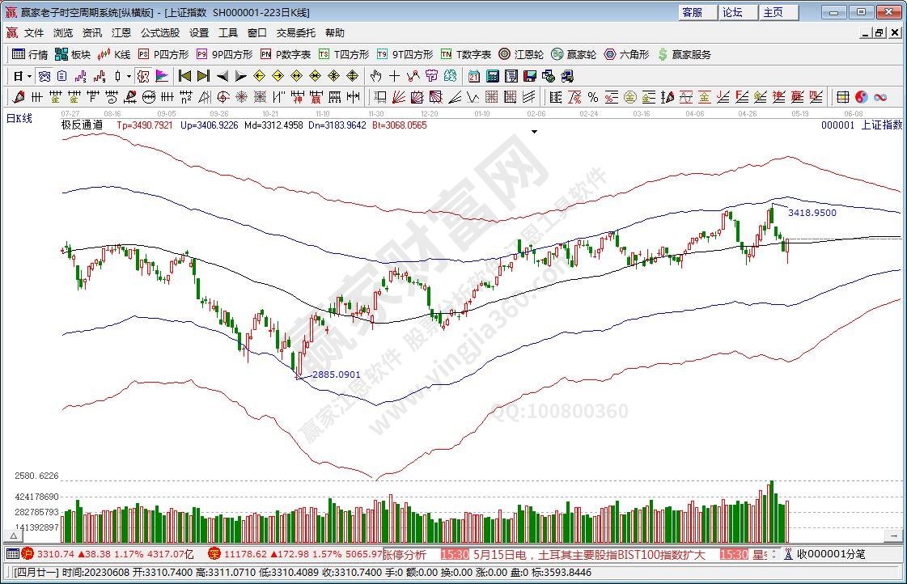Click the 涨停分析 status bar link
Image resolution: width=907 pixels, height=584 pixels.
click(405, 554)
